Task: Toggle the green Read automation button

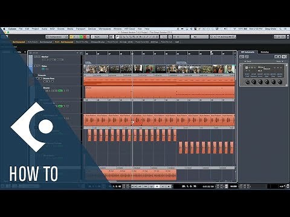Action: pos(81,37)
